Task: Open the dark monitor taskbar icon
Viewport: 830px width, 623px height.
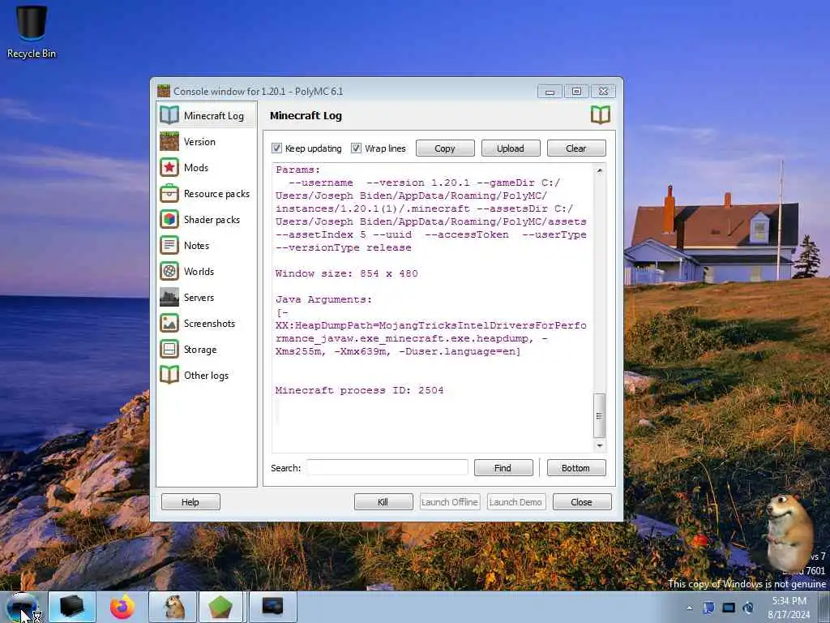Action: pos(273,607)
